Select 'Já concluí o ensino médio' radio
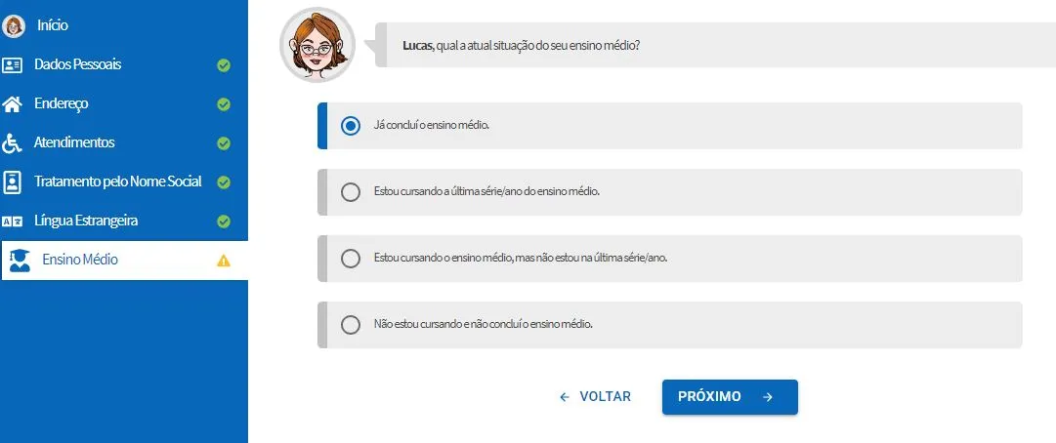The width and height of the screenshot is (1056, 443). pyautogui.click(x=350, y=126)
